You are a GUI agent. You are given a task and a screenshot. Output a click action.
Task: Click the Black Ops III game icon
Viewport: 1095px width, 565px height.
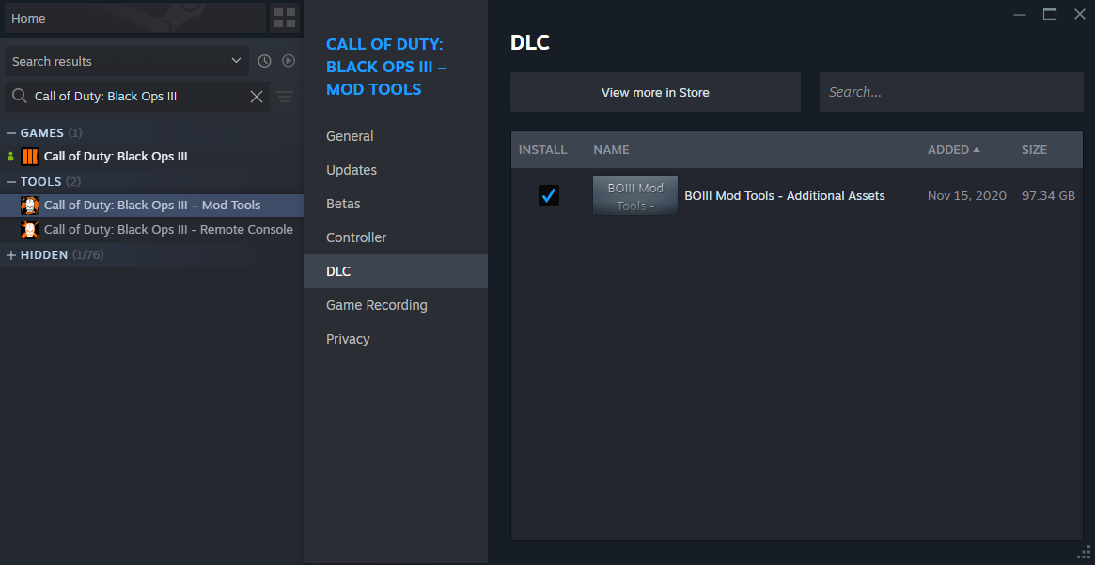30,156
